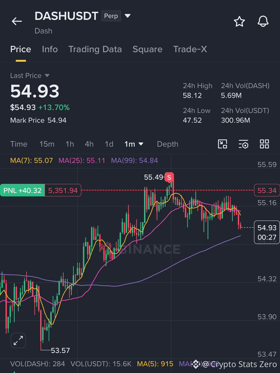Select the 1h interval
This screenshot has height=373, width=280.
point(70,144)
